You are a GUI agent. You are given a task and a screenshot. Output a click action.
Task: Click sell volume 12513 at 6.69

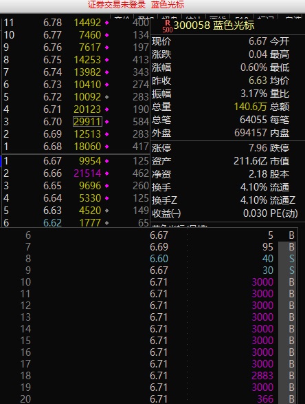87,134
